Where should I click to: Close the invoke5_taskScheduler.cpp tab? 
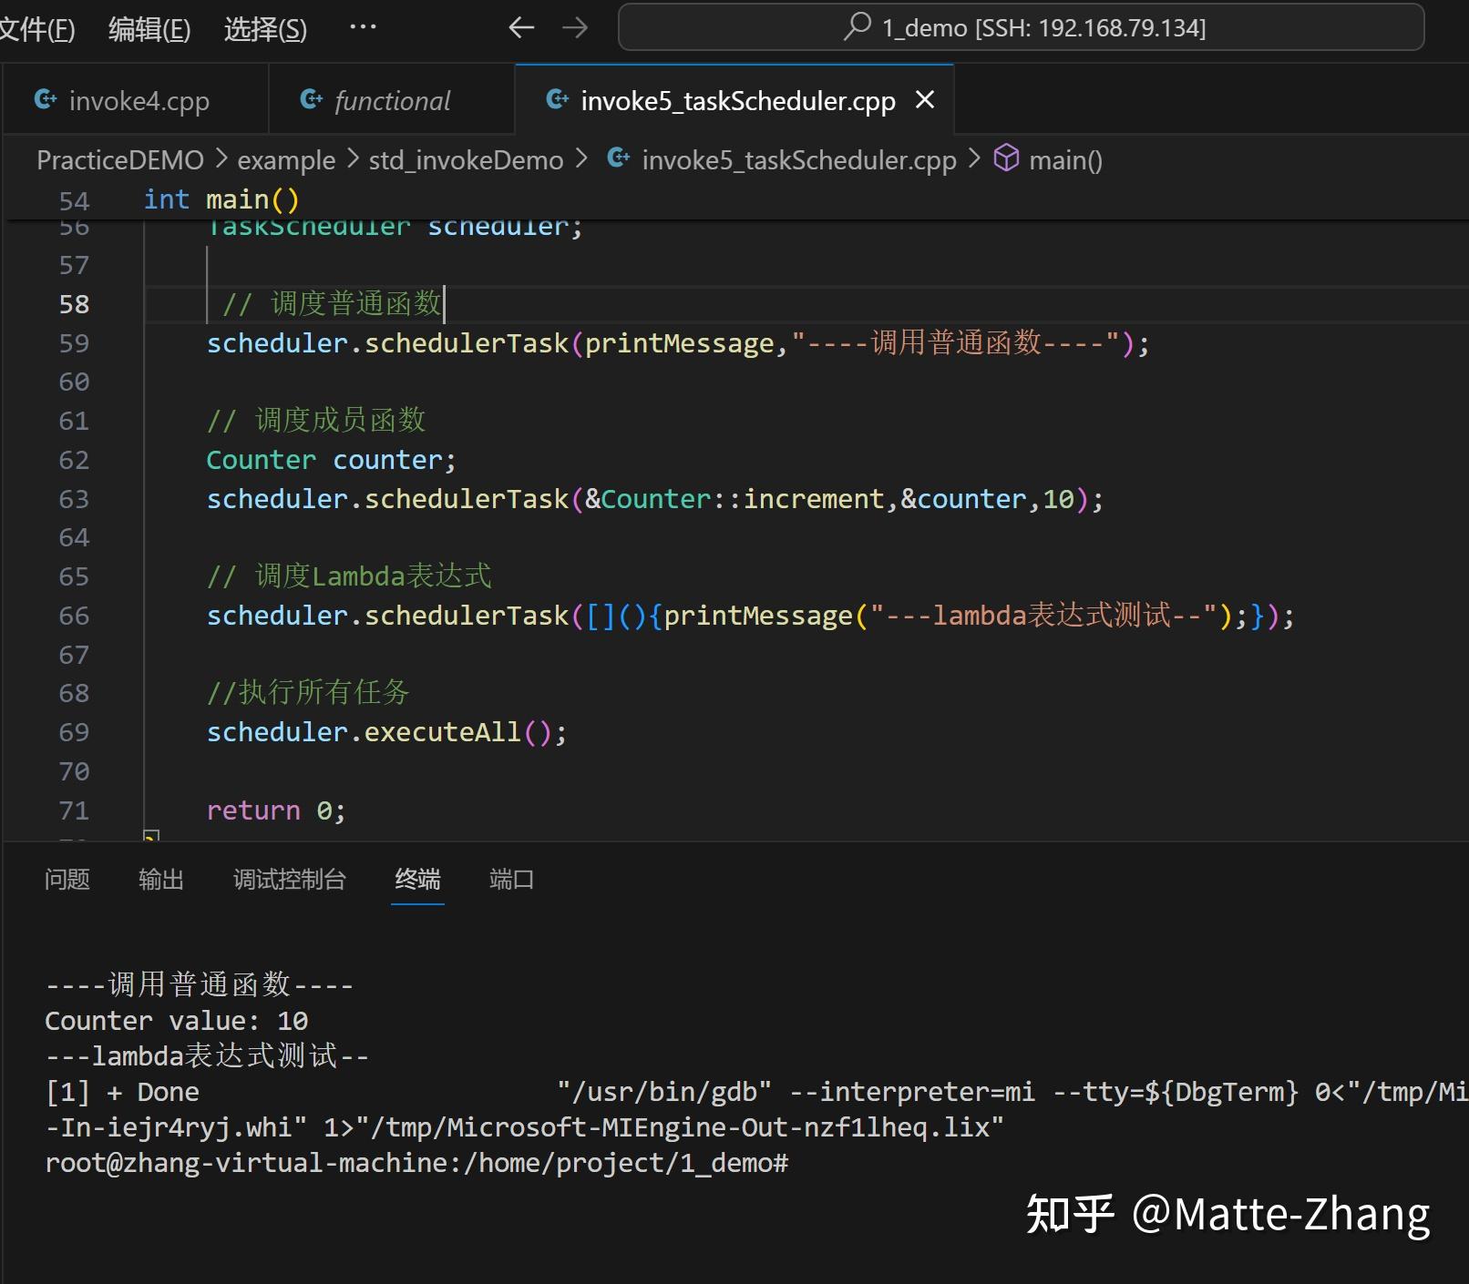(925, 100)
